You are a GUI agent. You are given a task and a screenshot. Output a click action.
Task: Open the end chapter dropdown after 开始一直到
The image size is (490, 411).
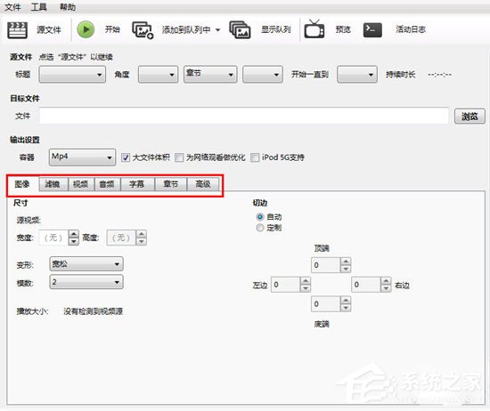(x=357, y=74)
